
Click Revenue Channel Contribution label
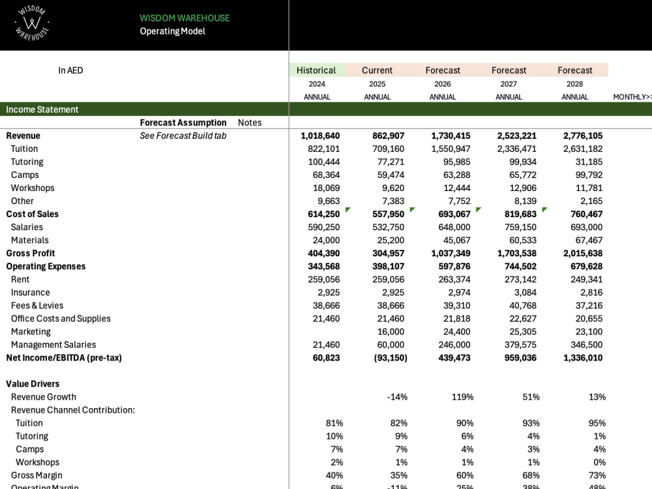click(x=73, y=410)
